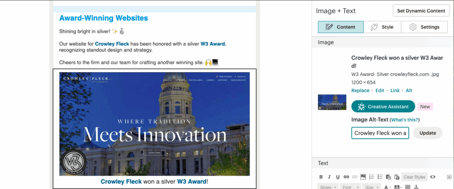Click the W3 Award link in paragraph
The height and width of the screenshot is (189, 454).
(x=212, y=44)
